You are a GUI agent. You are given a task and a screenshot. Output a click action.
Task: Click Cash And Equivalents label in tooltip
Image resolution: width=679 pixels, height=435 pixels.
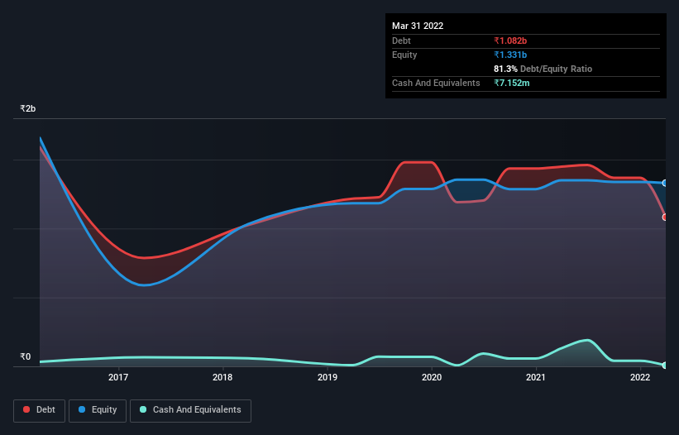click(436, 83)
